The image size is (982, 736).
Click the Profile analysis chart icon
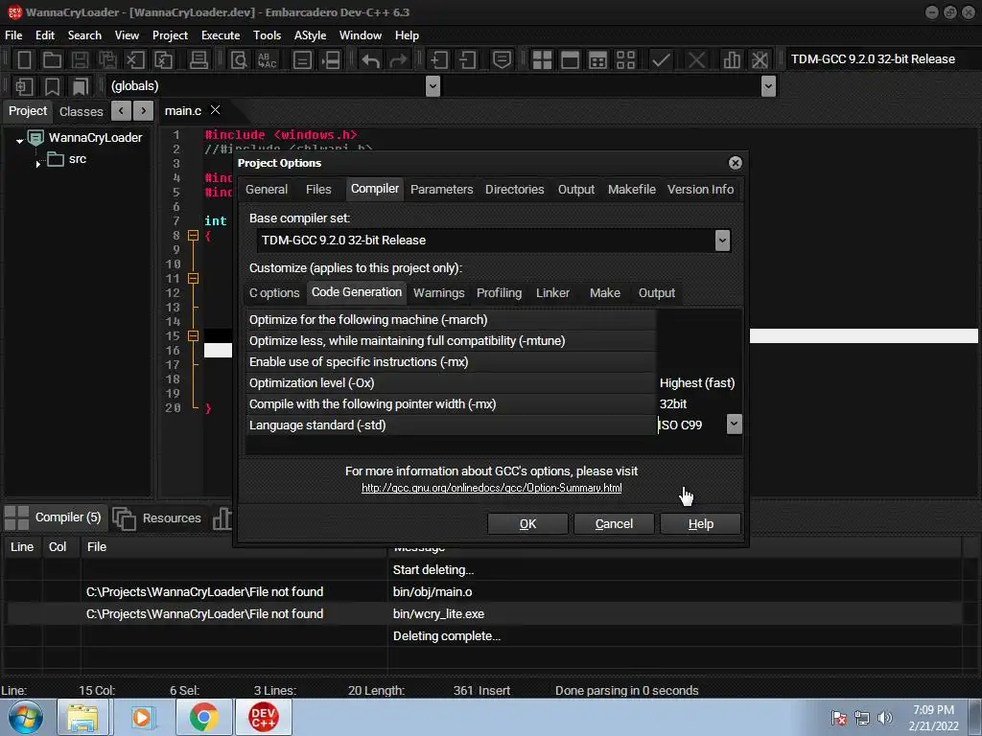(x=732, y=59)
